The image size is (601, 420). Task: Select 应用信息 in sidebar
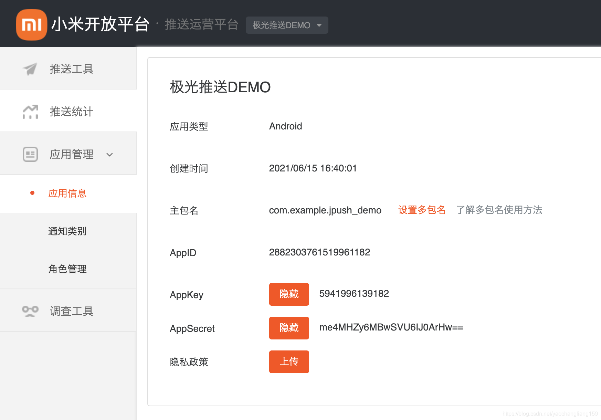pyautogui.click(x=67, y=193)
